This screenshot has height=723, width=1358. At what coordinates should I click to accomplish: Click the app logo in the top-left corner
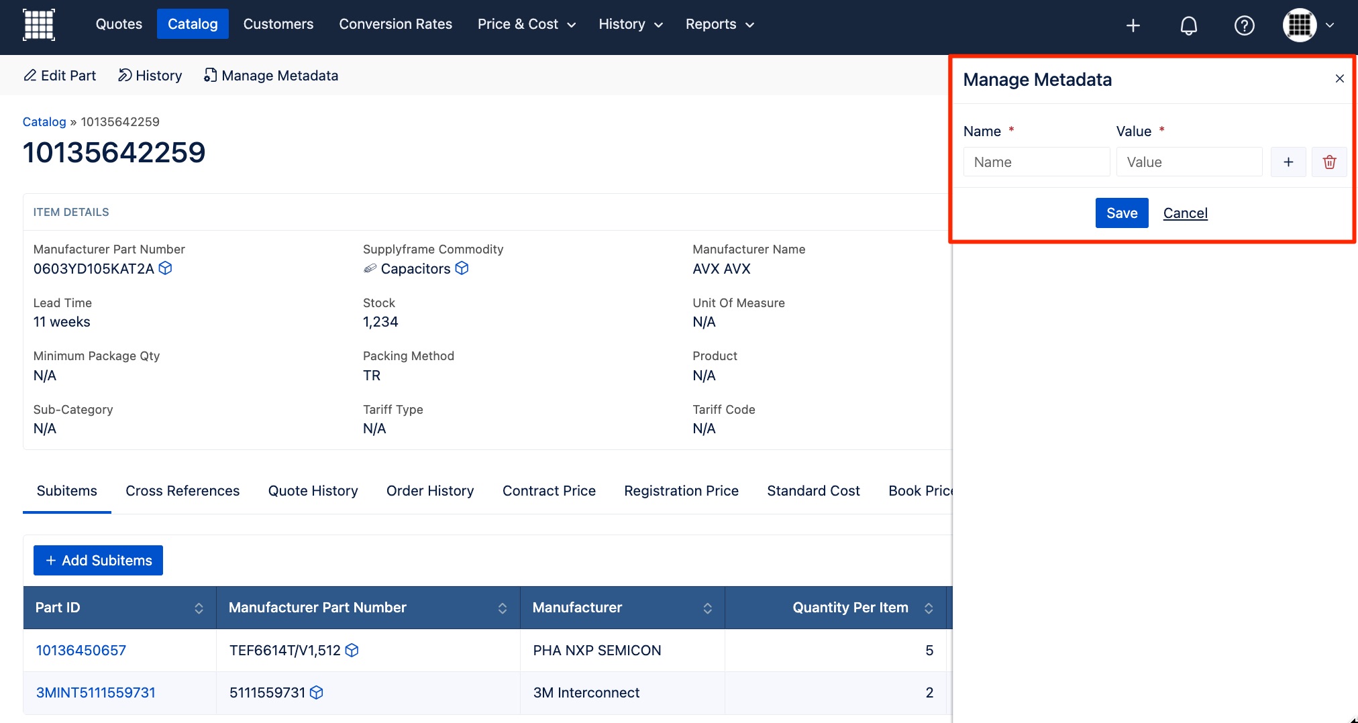[x=39, y=25]
